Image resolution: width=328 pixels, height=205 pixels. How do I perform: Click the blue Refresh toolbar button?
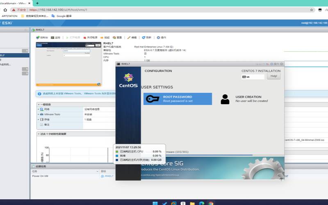[146, 37]
